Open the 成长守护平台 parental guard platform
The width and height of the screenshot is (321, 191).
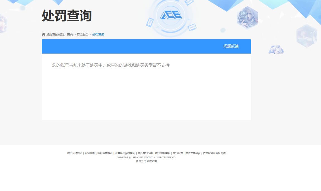tap(192, 153)
